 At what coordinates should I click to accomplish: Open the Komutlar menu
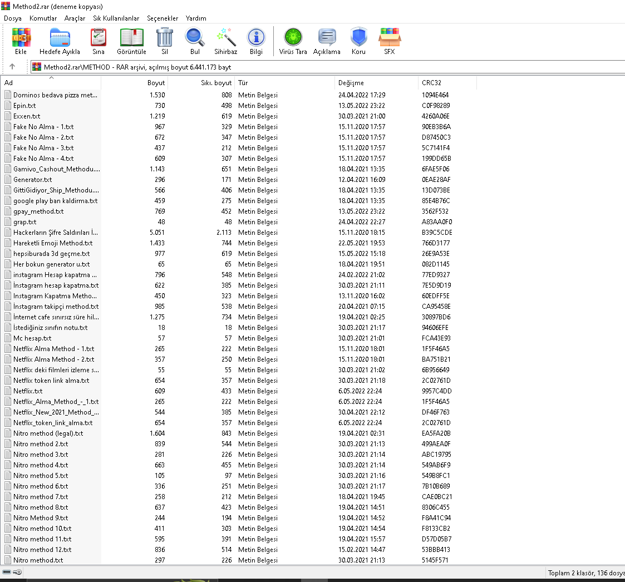(x=43, y=18)
